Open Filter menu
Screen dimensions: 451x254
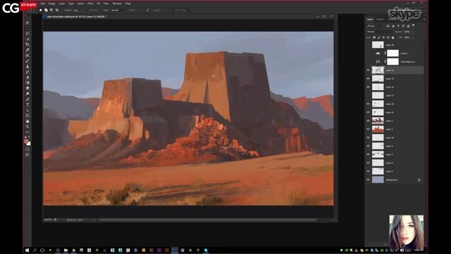pos(90,4)
